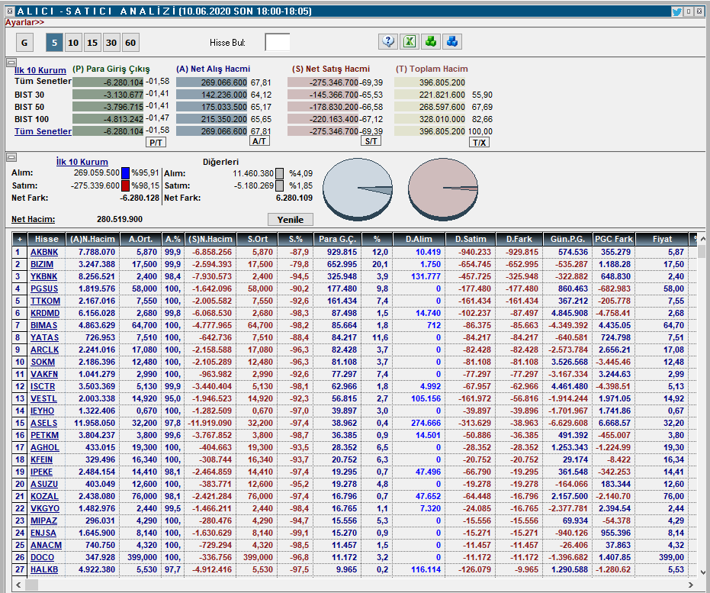
Task: Open the YKBNK stock link
Action: click(44, 276)
